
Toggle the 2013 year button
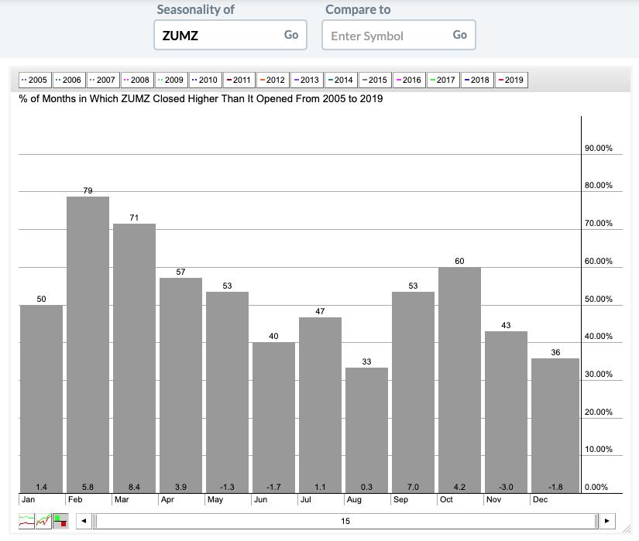pos(307,80)
